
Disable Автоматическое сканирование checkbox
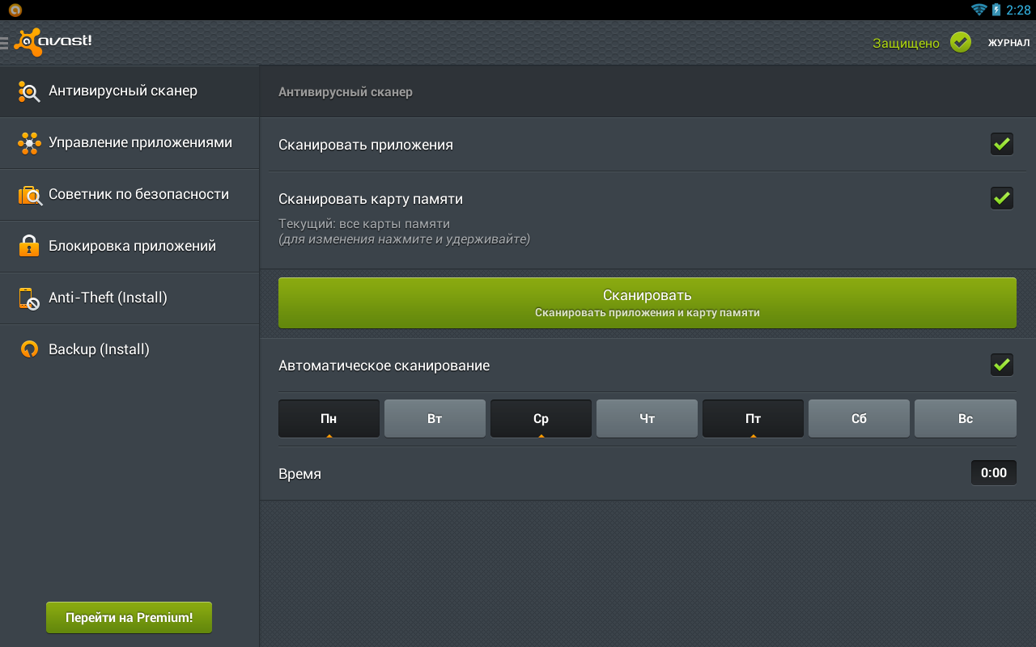1002,365
